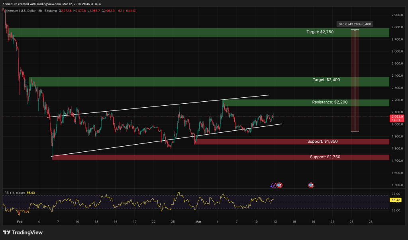Click the Resistance: $2,200 label

pos(330,103)
